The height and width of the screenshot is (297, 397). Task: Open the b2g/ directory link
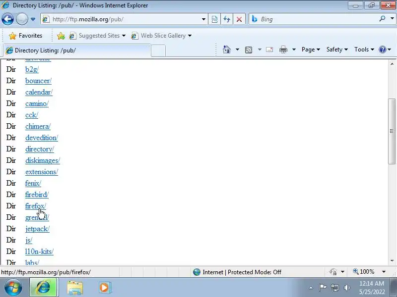pos(32,69)
